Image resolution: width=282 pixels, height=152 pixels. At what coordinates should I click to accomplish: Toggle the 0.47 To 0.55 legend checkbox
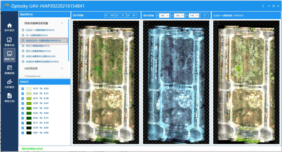coord(23,108)
